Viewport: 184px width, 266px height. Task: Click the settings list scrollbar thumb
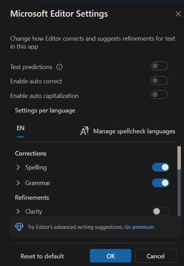point(179,158)
